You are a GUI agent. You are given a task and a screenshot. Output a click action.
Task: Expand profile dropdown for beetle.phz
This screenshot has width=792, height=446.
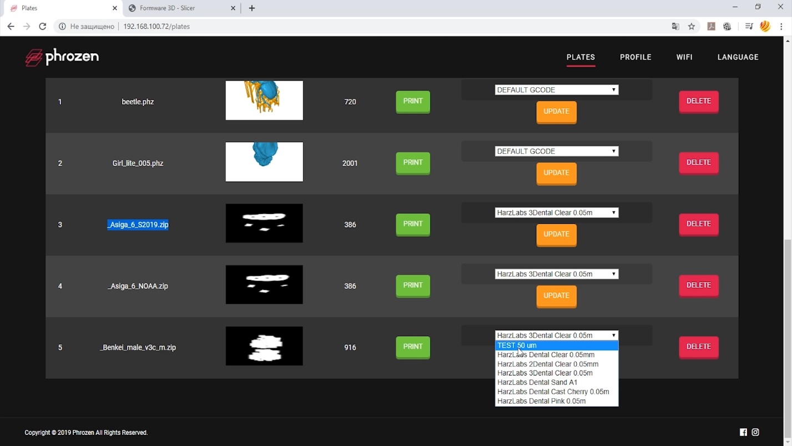pos(556,90)
